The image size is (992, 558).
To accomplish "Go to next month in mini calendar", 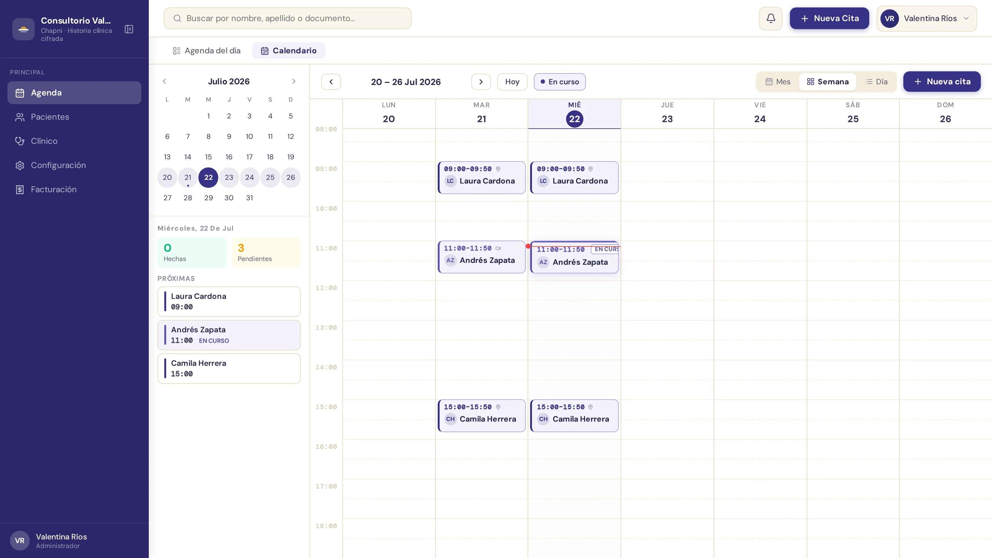I will pos(294,81).
